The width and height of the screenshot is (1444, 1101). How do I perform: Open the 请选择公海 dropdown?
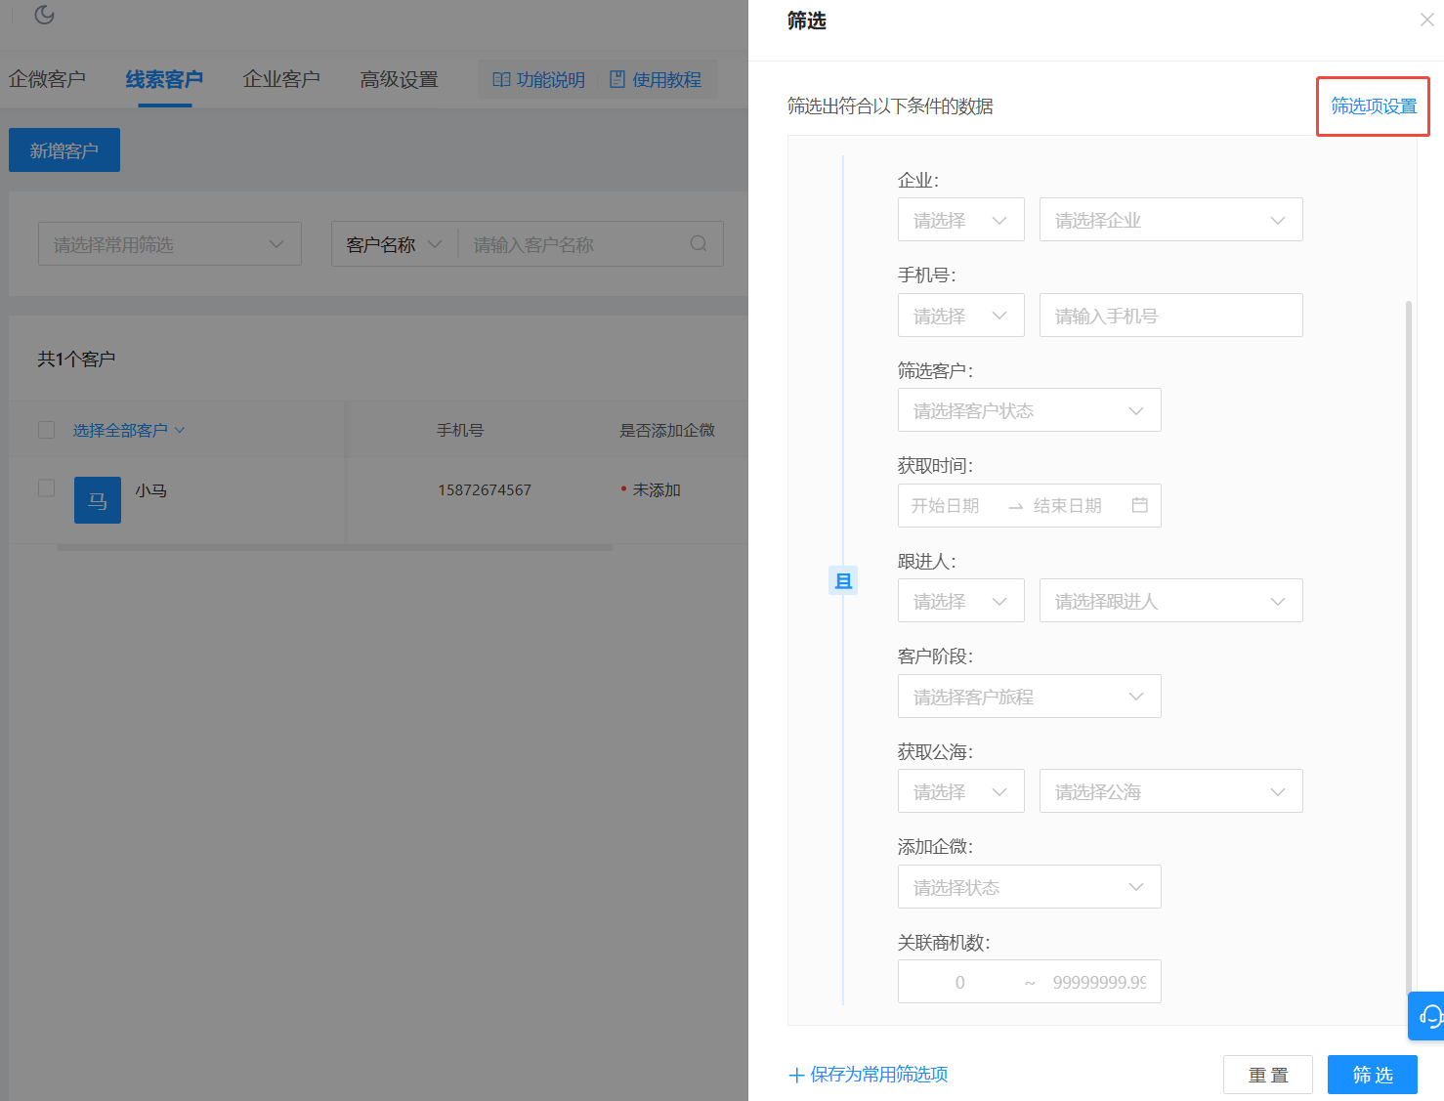pos(1170,791)
